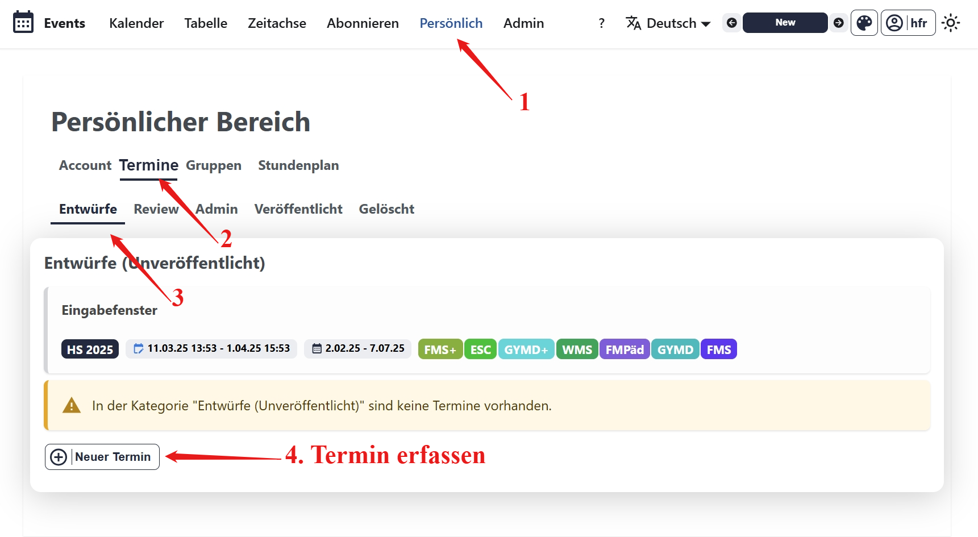
Task: Click the Entwürfe (Unveröffentlicht) heading
Action: [x=155, y=263]
